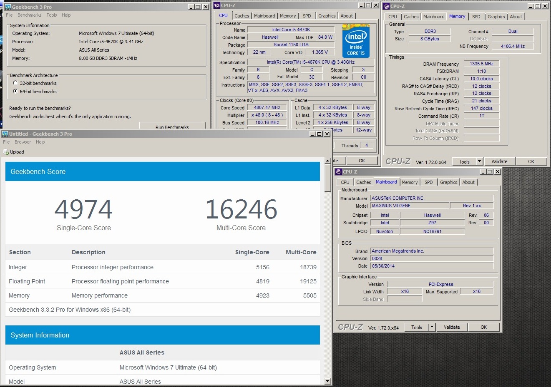Click the Multiplier value x 48.0
Screen dimensions: 551x387
[267, 115]
